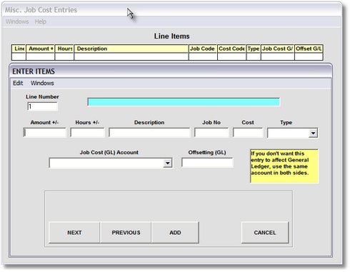Click the Misc. Job Cost Entries title bar
This screenshot has width=350, height=272.
[x=172, y=10]
